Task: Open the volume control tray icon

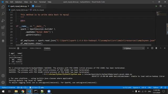Action: (145, 91)
